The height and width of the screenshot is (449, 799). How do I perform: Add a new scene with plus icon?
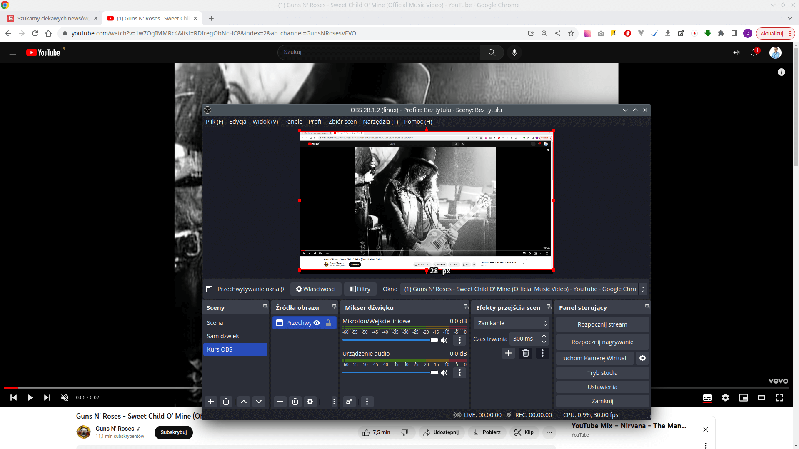211,402
